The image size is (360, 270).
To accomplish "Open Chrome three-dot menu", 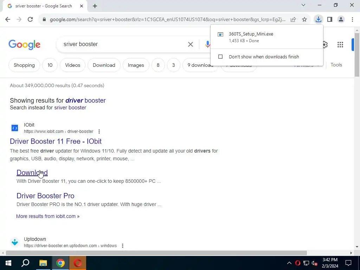I will point(352,19).
